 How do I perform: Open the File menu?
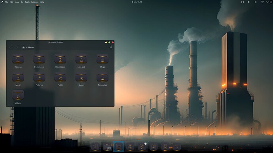click(6, 2)
